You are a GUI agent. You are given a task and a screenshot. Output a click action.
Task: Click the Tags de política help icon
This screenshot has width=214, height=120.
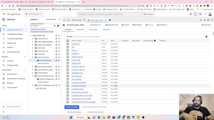point(155,41)
